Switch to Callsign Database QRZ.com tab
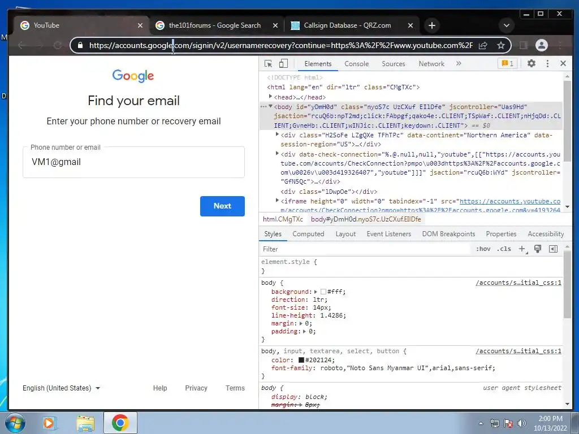Screen dimensions: 579x434 [352, 25]
